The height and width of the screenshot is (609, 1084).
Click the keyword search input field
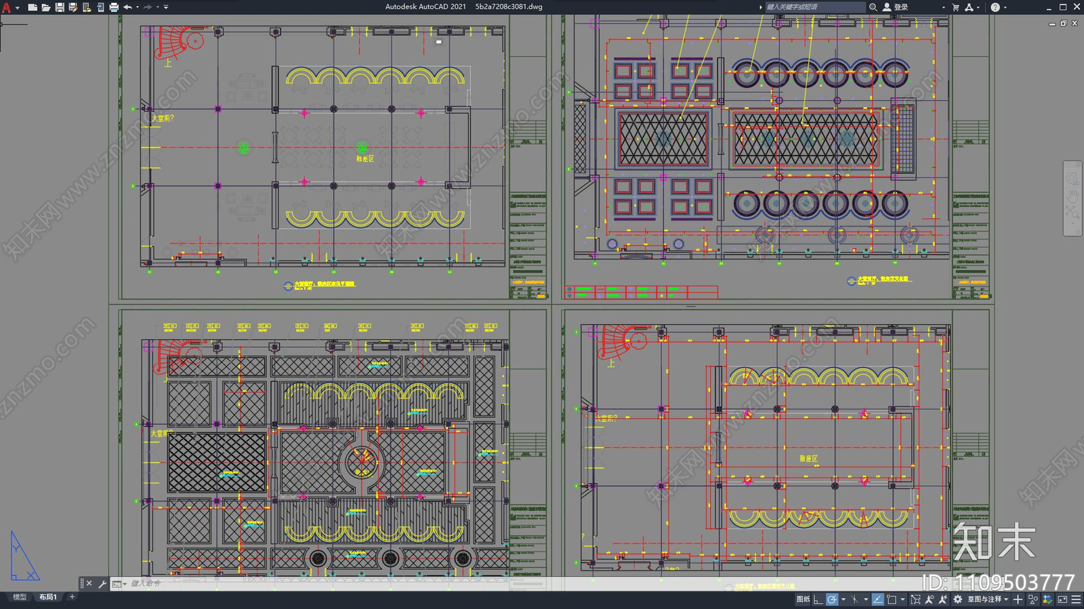point(815,7)
